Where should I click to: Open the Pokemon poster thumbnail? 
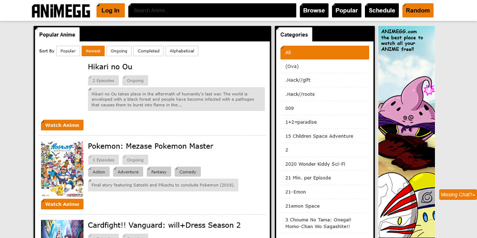(62, 169)
